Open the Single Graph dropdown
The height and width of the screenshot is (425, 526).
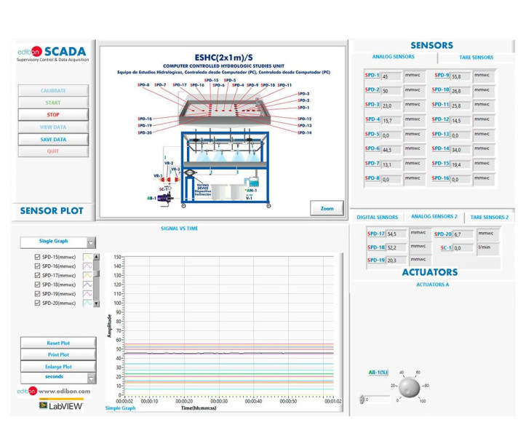[x=57, y=242]
